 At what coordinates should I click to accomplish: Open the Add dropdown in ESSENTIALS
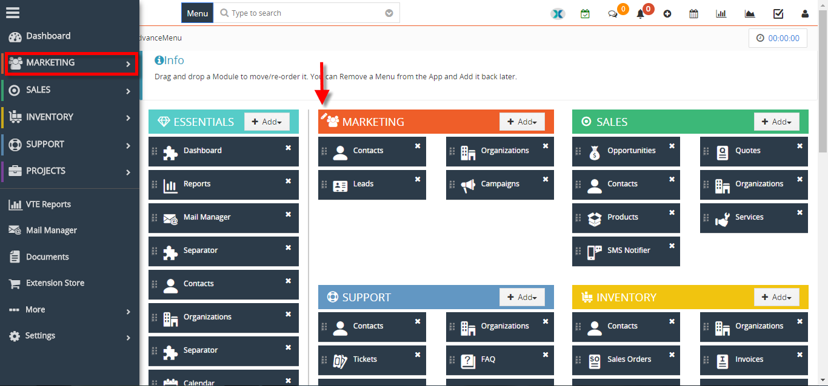click(x=267, y=122)
